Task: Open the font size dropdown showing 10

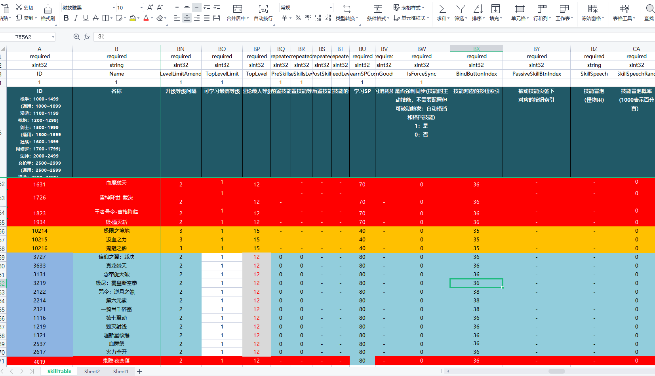Action: [x=141, y=8]
